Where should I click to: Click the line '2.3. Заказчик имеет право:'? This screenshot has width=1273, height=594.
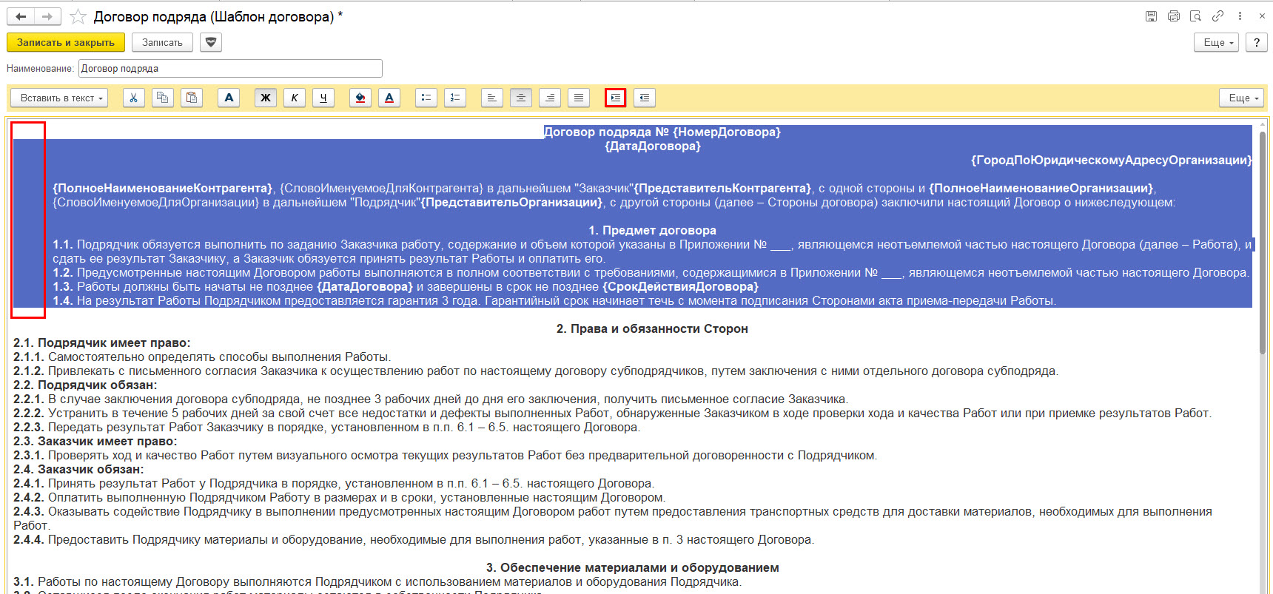coord(95,441)
